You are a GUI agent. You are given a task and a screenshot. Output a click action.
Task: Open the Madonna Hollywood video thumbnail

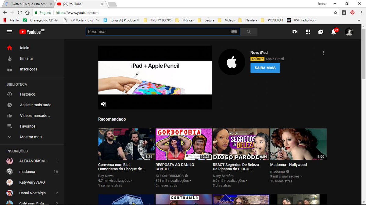coord(298,144)
